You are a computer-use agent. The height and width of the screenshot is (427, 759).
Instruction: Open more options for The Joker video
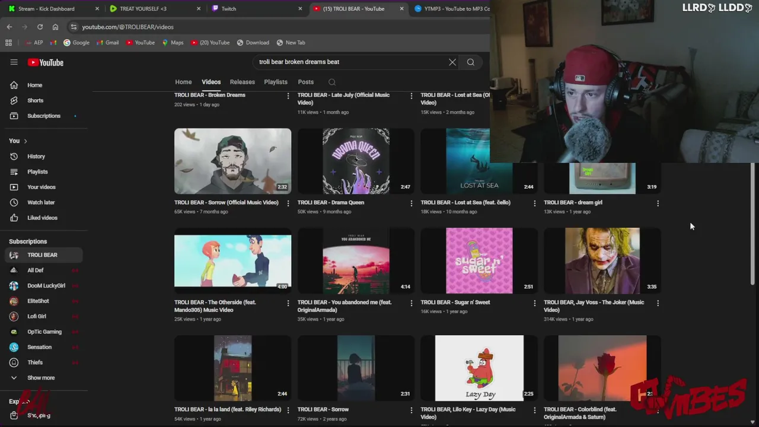658,302
